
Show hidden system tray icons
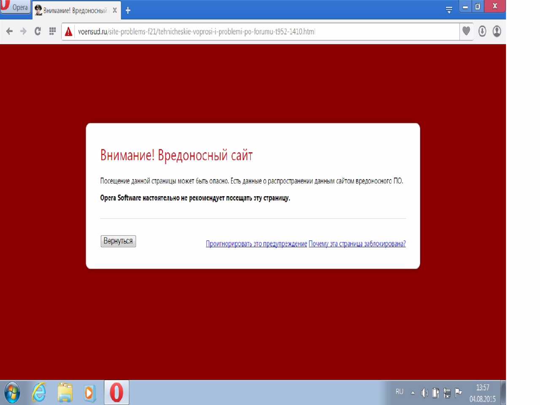tap(413, 393)
